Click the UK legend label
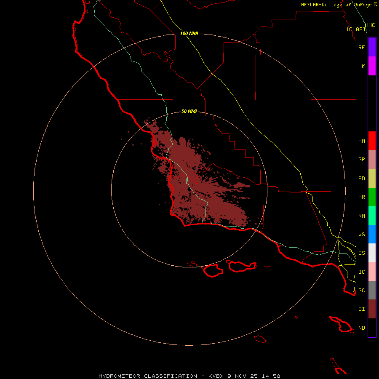 click(x=361, y=66)
